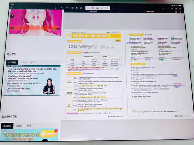Switch to the 영어 미션 19 tab

click(93, 11)
